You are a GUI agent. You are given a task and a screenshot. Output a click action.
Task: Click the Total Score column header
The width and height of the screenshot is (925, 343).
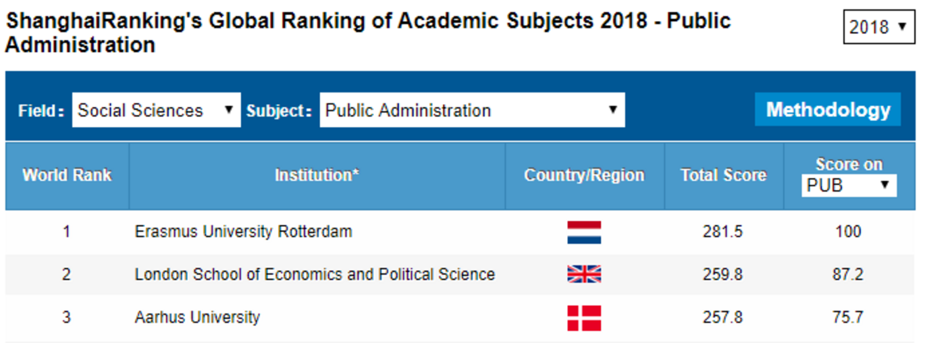click(x=724, y=176)
